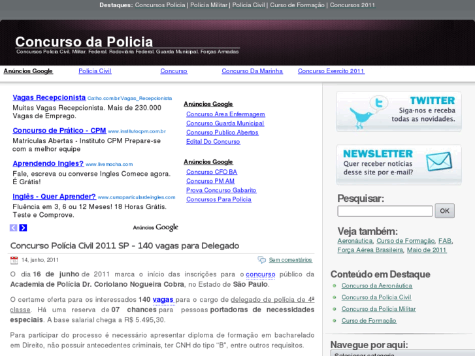This screenshot has width=475, height=356.
Task: Open the Concurso de Prático - CPM ad
Action: pyautogui.click(x=59, y=131)
